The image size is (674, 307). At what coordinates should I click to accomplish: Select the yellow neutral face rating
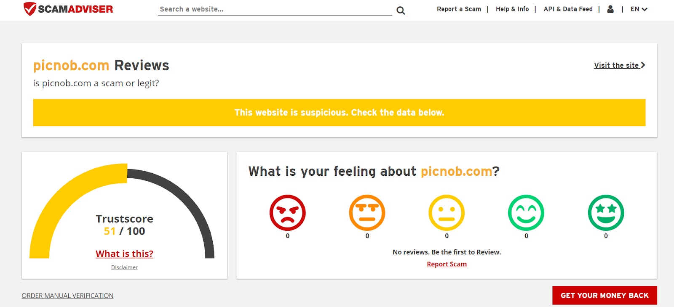coord(447,213)
